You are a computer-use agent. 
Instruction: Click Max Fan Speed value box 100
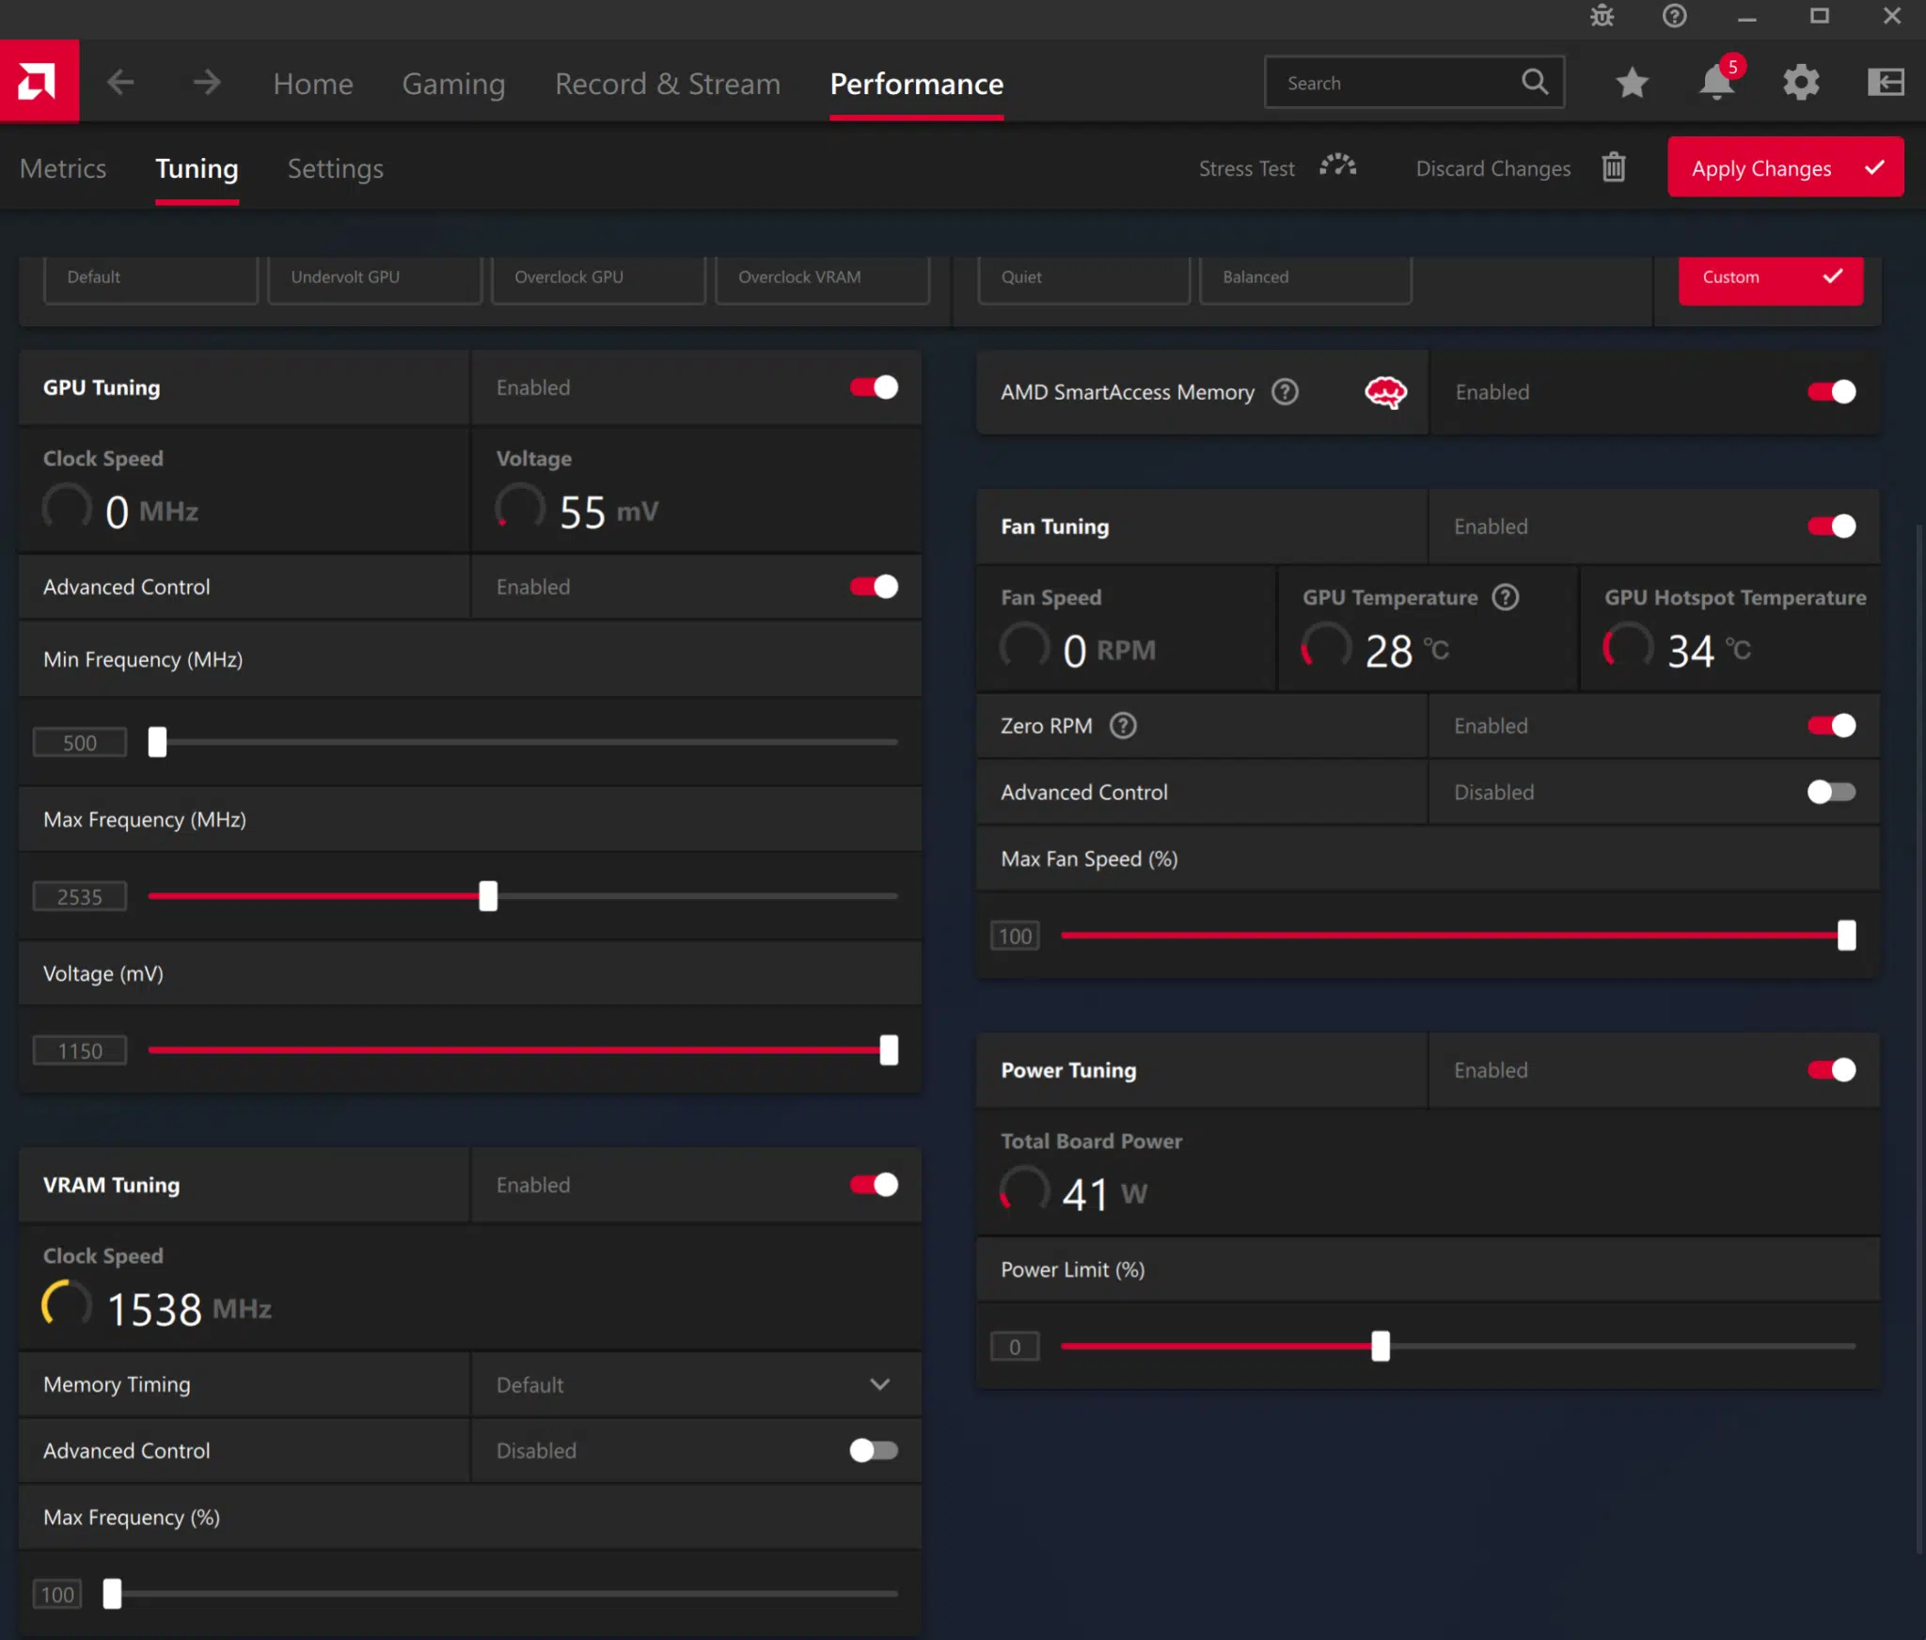(x=1015, y=937)
